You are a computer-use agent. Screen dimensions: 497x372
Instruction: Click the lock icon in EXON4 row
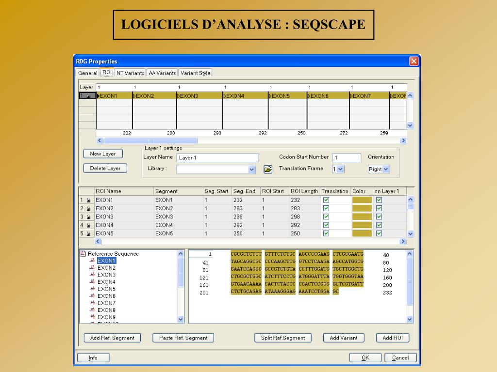point(88,225)
